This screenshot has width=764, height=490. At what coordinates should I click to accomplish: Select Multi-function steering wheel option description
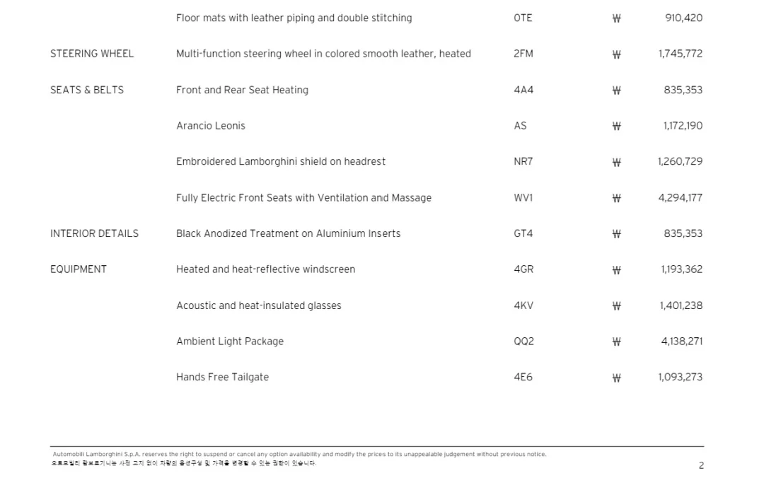323,54
